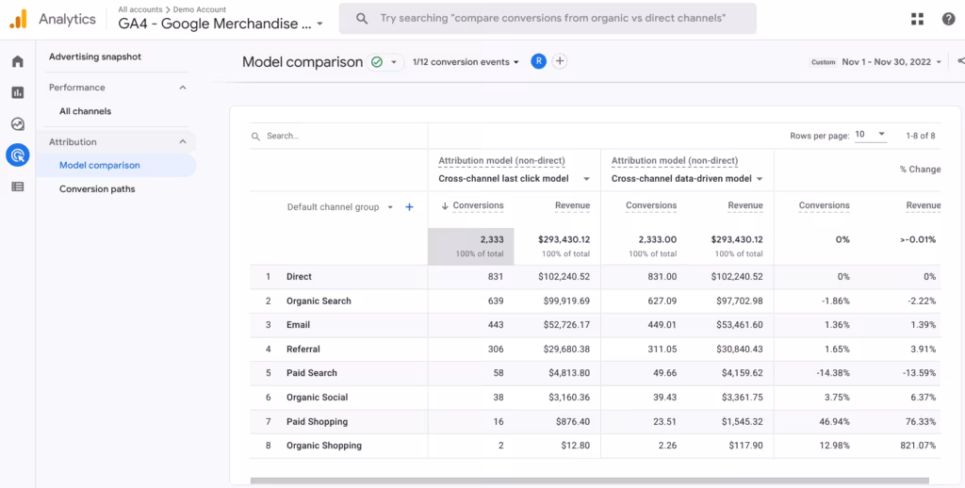Click the top search bar field
The width and height of the screenshot is (965, 488).
click(547, 19)
